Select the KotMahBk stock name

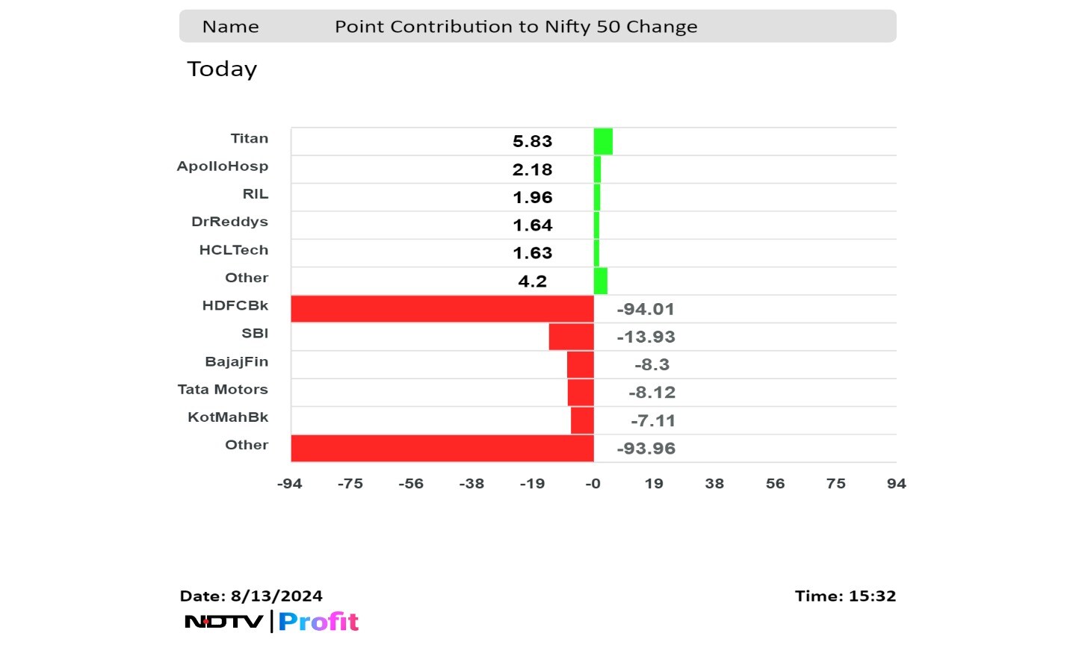click(227, 417)
